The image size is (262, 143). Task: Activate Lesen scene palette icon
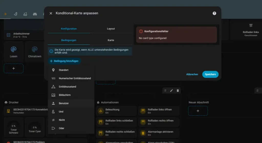(x=14, y=49)
